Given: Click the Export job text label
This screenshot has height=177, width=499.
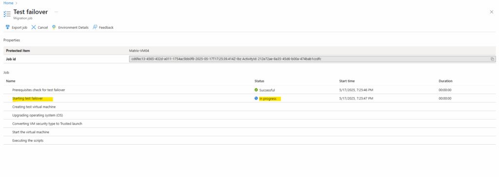Looking at the screenshot, I should coord(19,28).
